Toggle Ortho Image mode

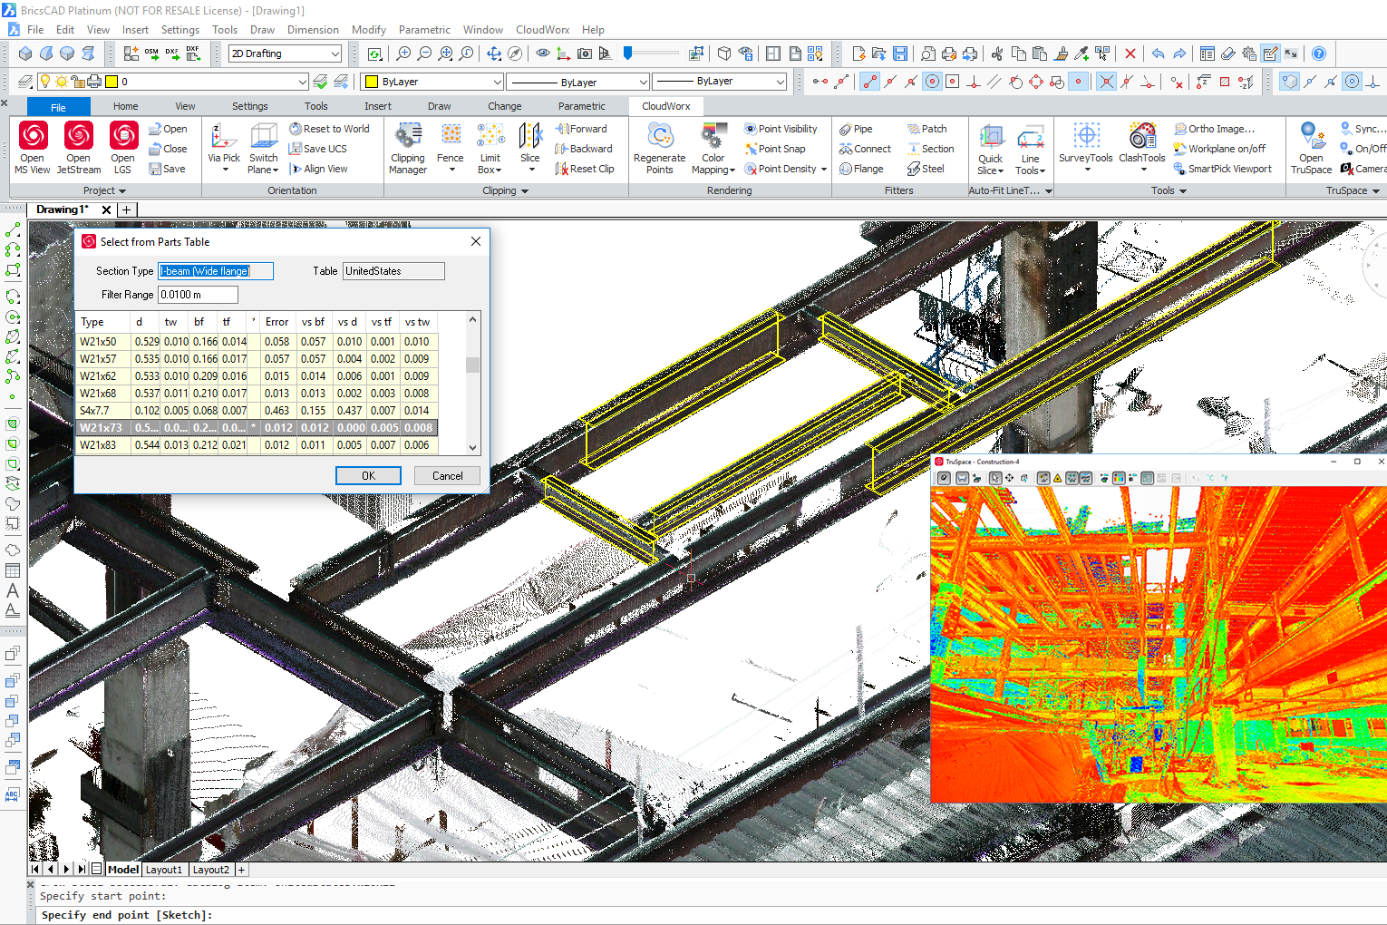[x=1214, y=129]
